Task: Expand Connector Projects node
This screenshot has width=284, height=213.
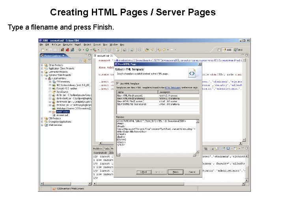Action: tap(42, 72)
